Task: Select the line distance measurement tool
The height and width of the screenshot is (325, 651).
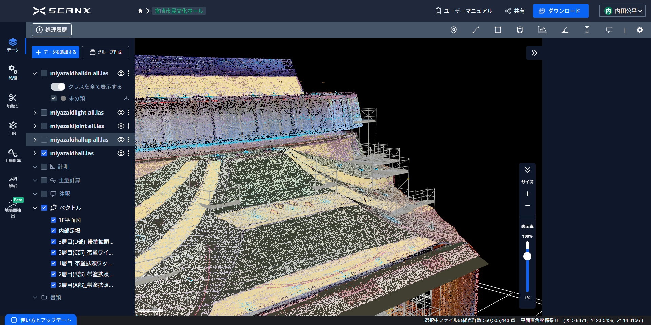Action: pyautogui.click(x=476, y=30)
